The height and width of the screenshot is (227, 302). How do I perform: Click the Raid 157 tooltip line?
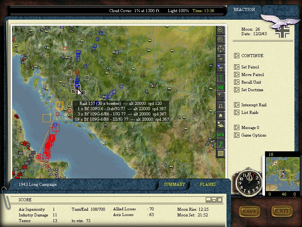(x=121, y=103)
